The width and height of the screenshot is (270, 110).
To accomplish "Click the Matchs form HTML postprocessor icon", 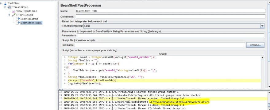I will click(x=18, y=23).
